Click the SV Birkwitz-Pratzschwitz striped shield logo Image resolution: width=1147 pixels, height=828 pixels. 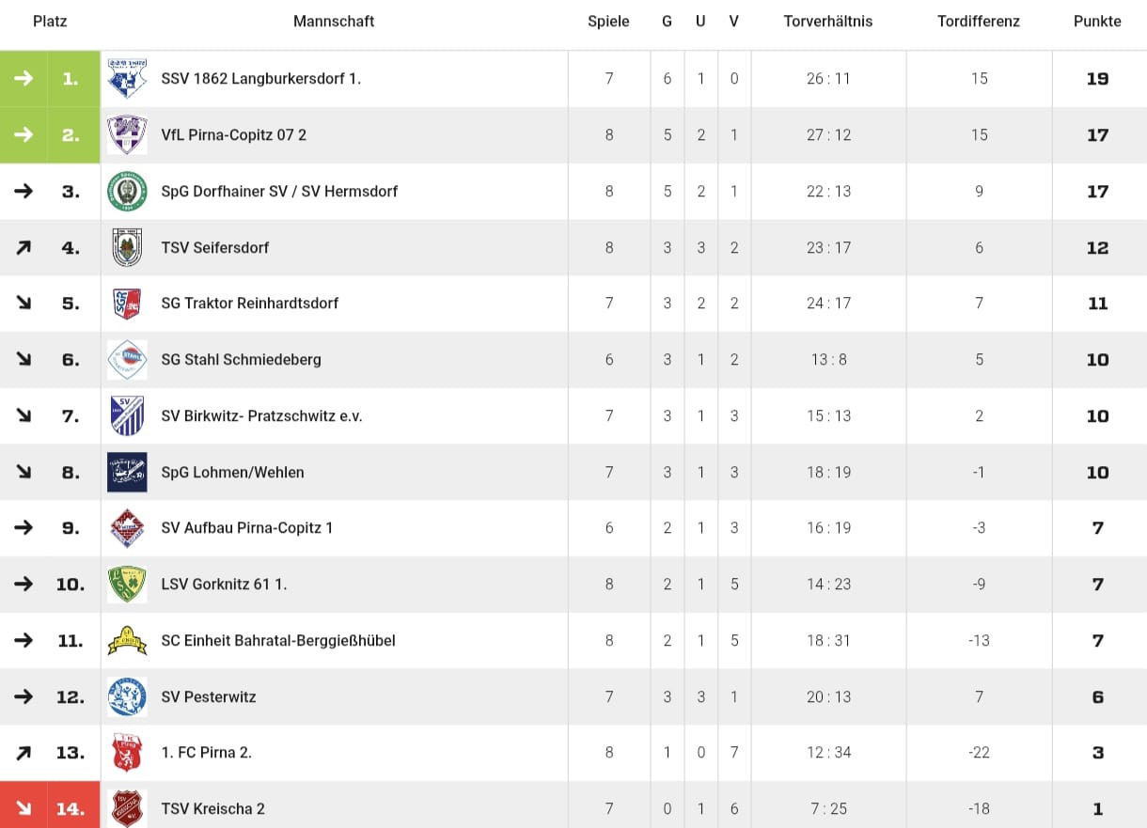[x=127, y=416]
